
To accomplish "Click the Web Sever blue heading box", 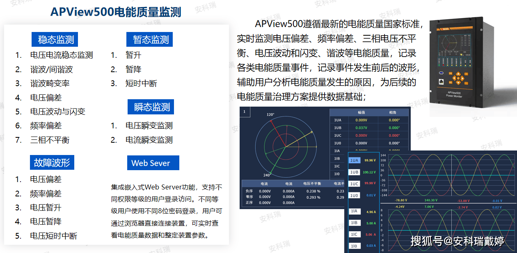I will [153, 163].
